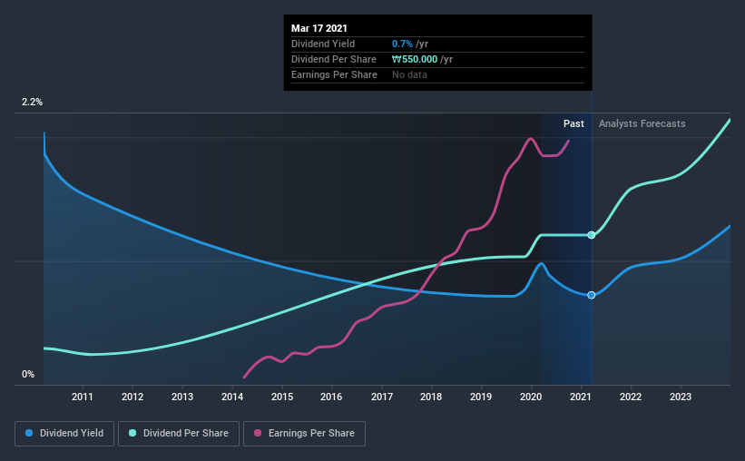
Task: Click the 2016 x-axis year label
Action: 331,397
